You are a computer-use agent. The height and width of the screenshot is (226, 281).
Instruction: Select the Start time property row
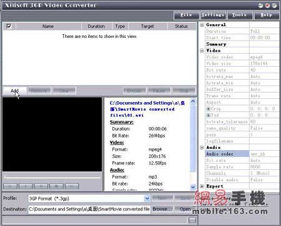pos(242,37)
